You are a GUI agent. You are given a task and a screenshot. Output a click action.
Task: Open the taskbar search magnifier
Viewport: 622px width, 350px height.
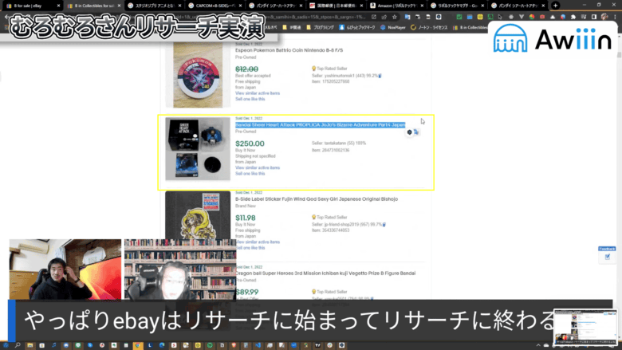click(18, 346)
